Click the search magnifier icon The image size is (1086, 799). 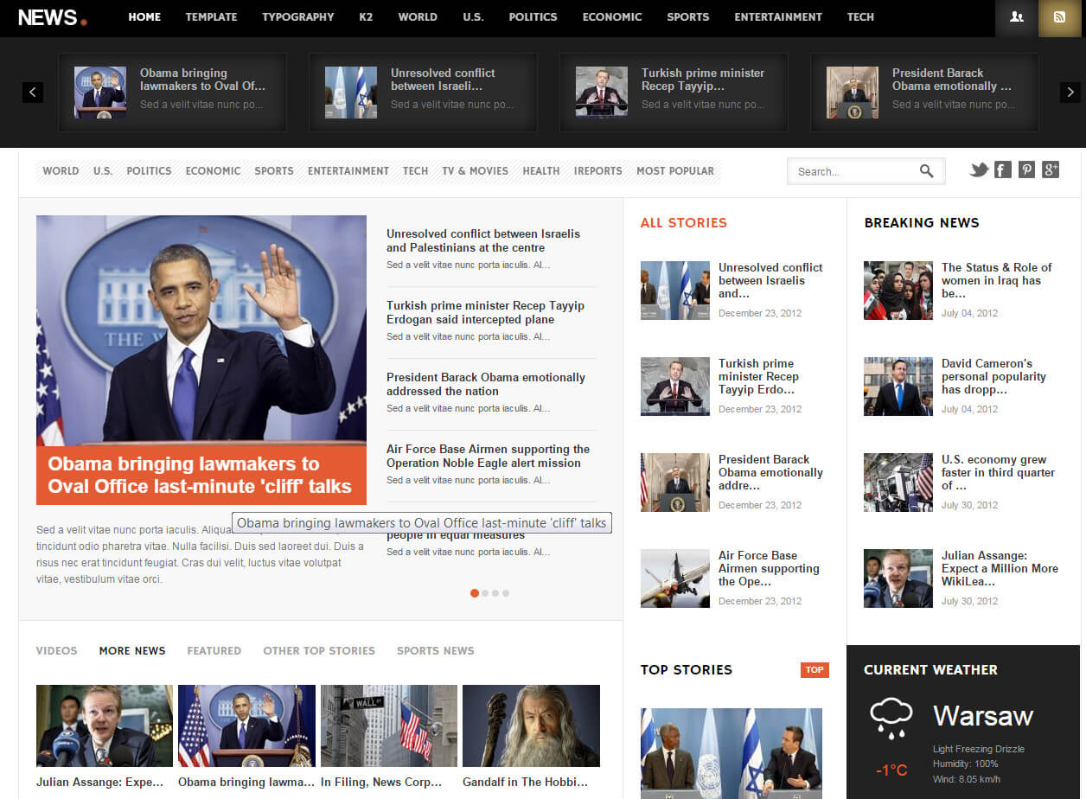928,171
